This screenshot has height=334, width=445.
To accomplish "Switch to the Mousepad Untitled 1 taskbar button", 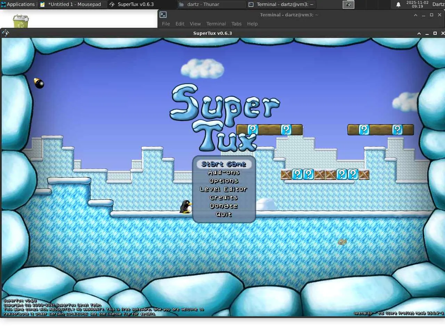I will pos(72,5).
